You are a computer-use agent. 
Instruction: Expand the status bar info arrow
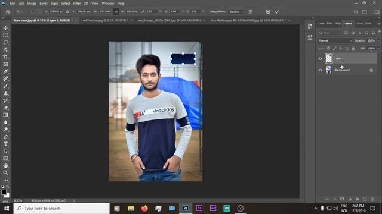[74, 201]
